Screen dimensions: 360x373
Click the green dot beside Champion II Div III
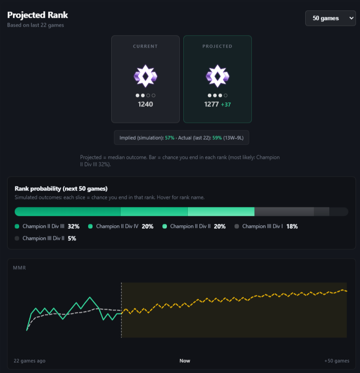tap(16, 227)
